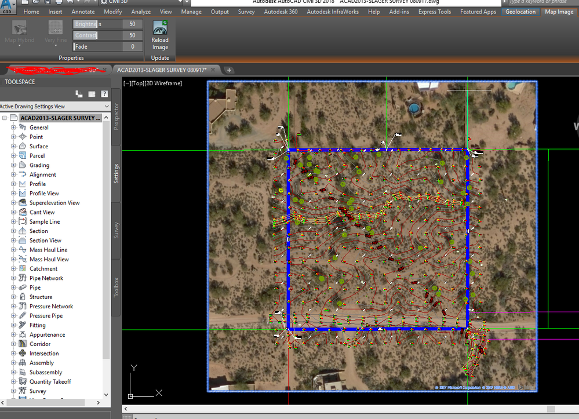The height and width of the screenshot is (419, 579).
Task: Click the Quantity Takeoff icon
Action: click(23, 381)
